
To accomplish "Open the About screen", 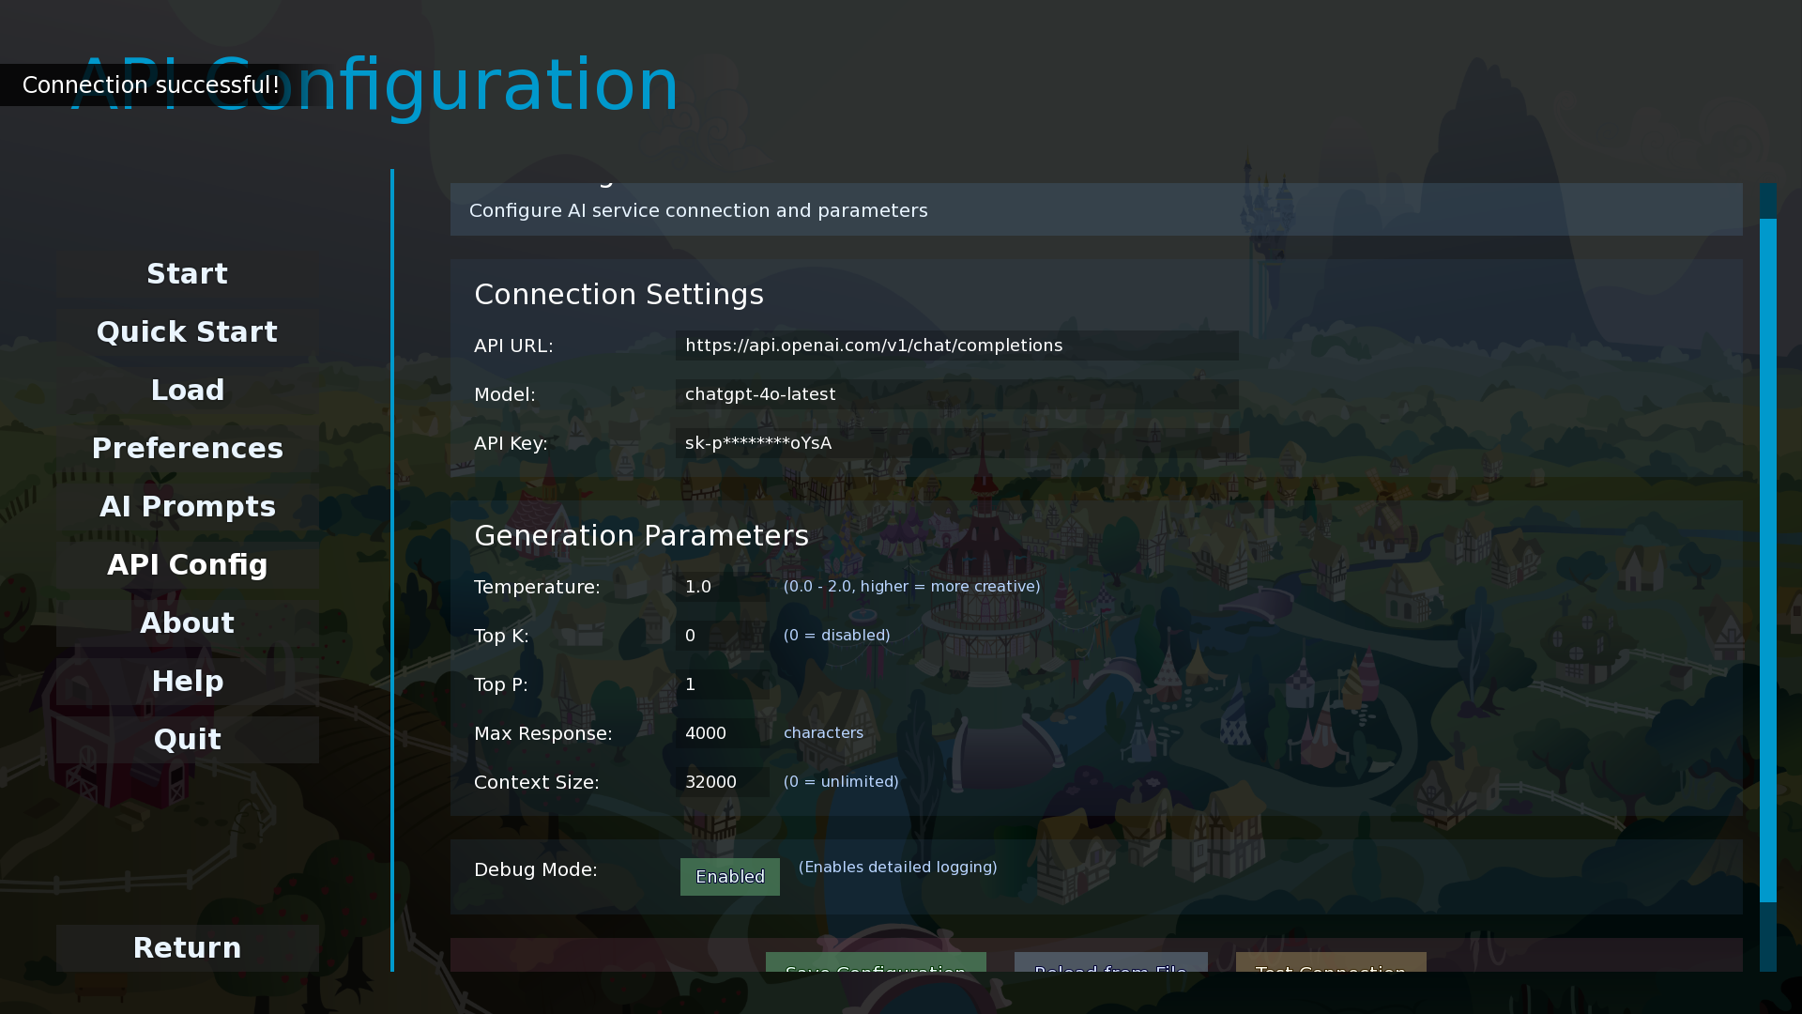I will pos(187,623).
